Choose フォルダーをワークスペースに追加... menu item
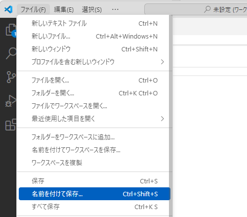 [94, 137]
